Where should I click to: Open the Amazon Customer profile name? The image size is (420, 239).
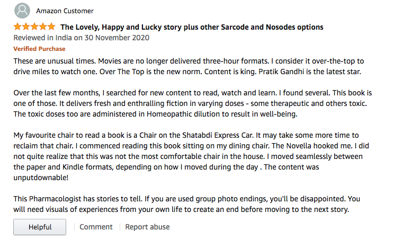tap(65, 11)
